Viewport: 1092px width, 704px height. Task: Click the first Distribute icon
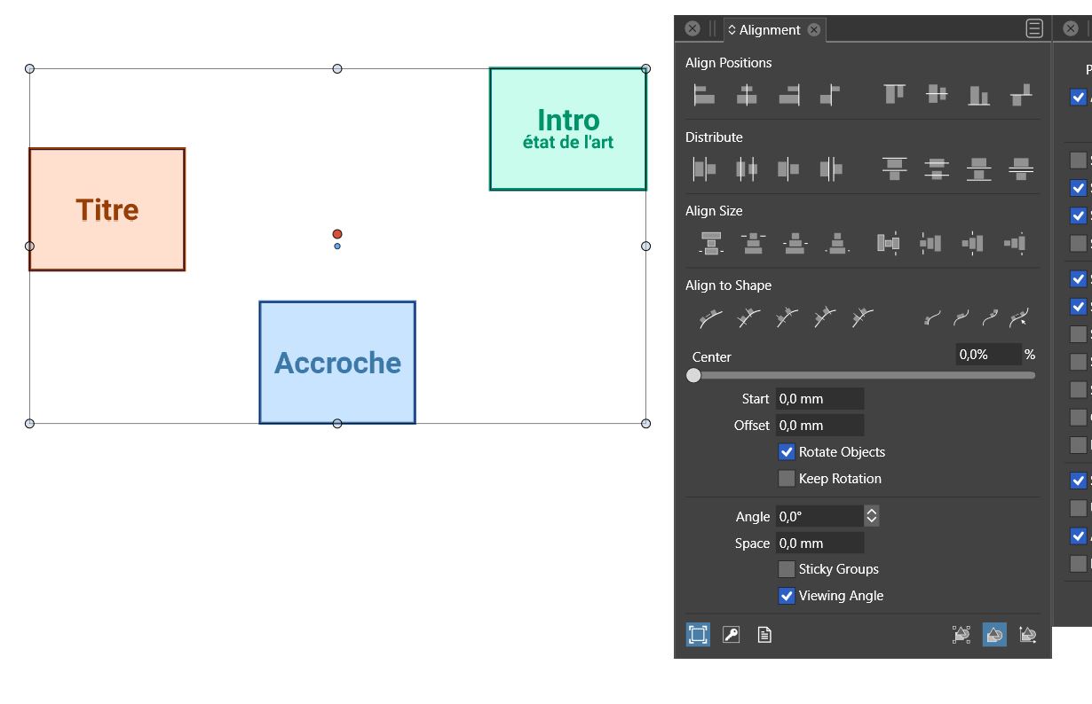[704, 168]
